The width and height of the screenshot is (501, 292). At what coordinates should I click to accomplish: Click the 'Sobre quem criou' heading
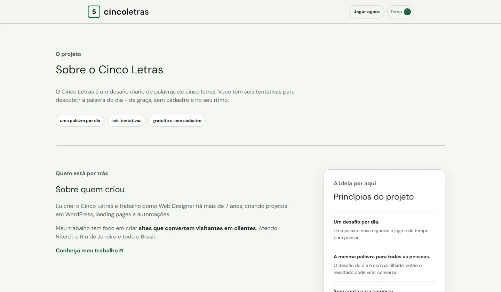(x=90, y=189)
